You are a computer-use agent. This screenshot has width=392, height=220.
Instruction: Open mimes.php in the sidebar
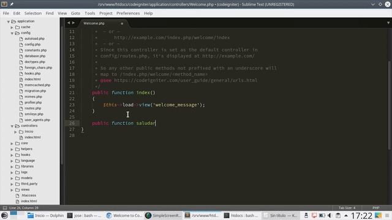click(33, 97)
